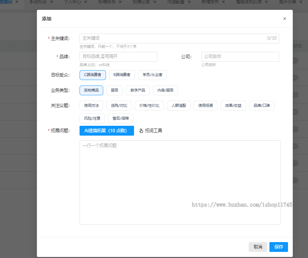The width and height of the screenshot is (308, 258).
Task: Close the 智能体知识库 tab via its X
Action: pos(266,2)
